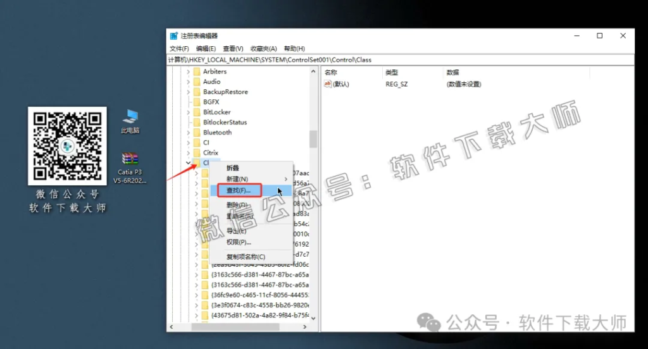The height and width of the screenshot is (349, 648).
Task: Choose 重命名(R) in the context menu
Action: pos(239,216)
